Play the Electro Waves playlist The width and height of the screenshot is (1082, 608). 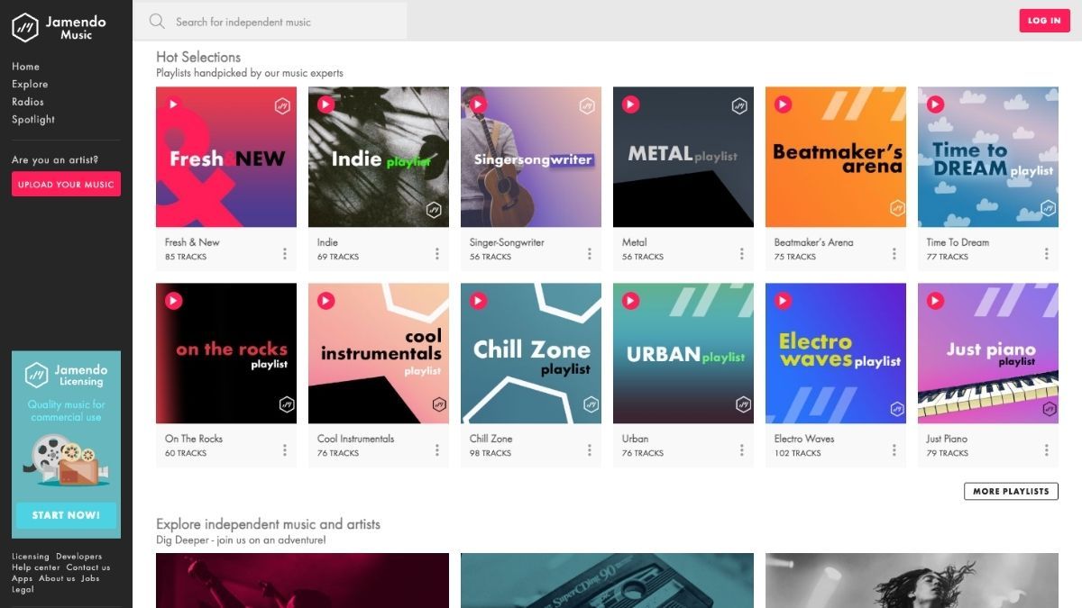tap(783, 301)
